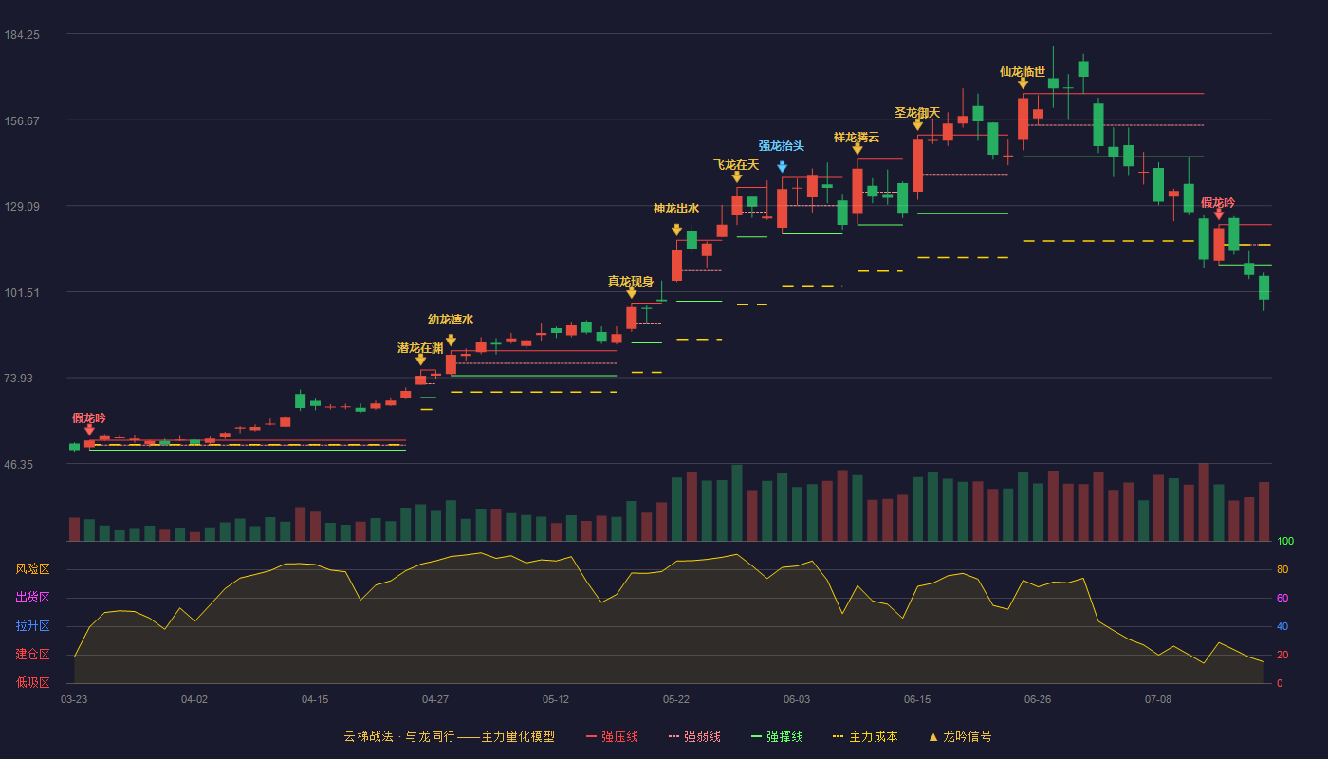Click the 04-27 date axis label
Image resolution: width=1328 pixels, height=759 pixels.
[435, 699]
